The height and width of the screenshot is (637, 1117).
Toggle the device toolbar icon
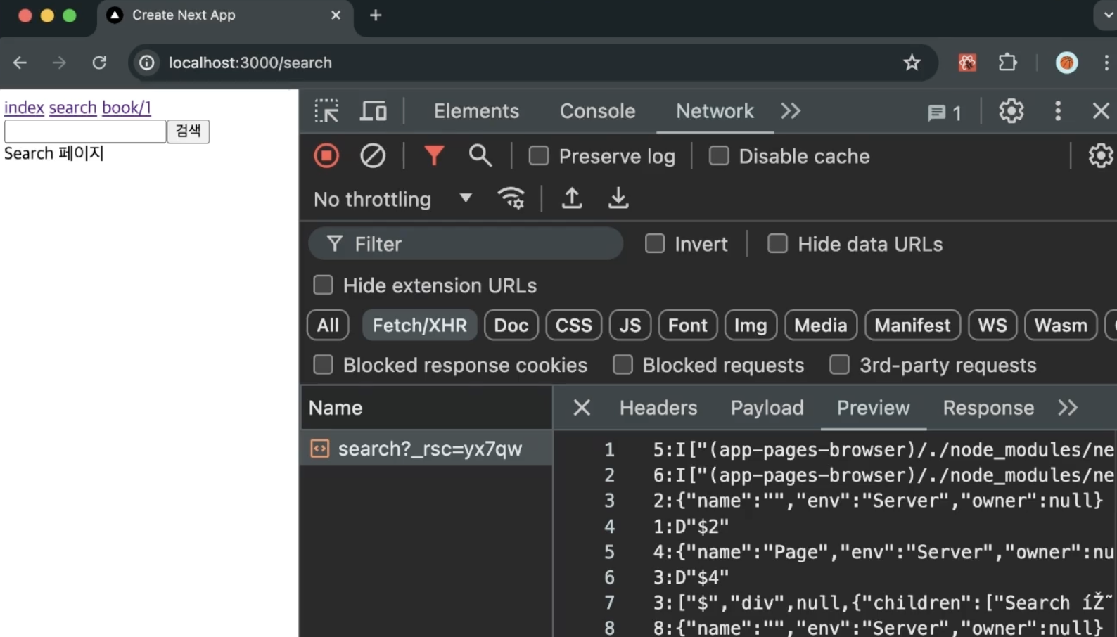tap(374, 111)
